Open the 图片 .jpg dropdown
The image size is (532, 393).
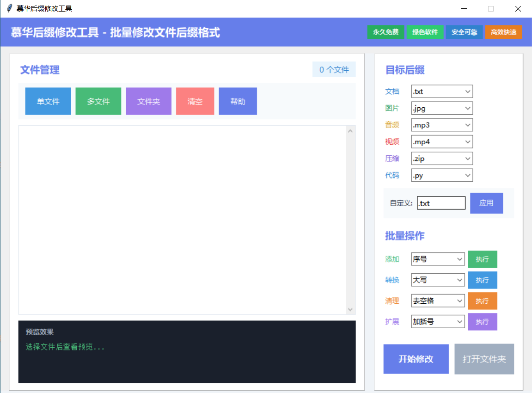tap(442, 108)
